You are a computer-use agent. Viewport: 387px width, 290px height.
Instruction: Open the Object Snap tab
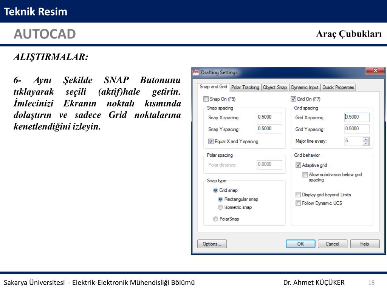coord(275,87)
